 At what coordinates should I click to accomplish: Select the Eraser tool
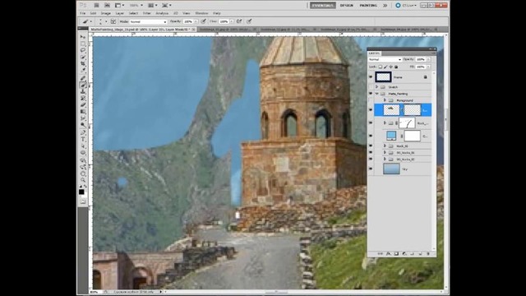pyautogui.click(x=83, y=105)
